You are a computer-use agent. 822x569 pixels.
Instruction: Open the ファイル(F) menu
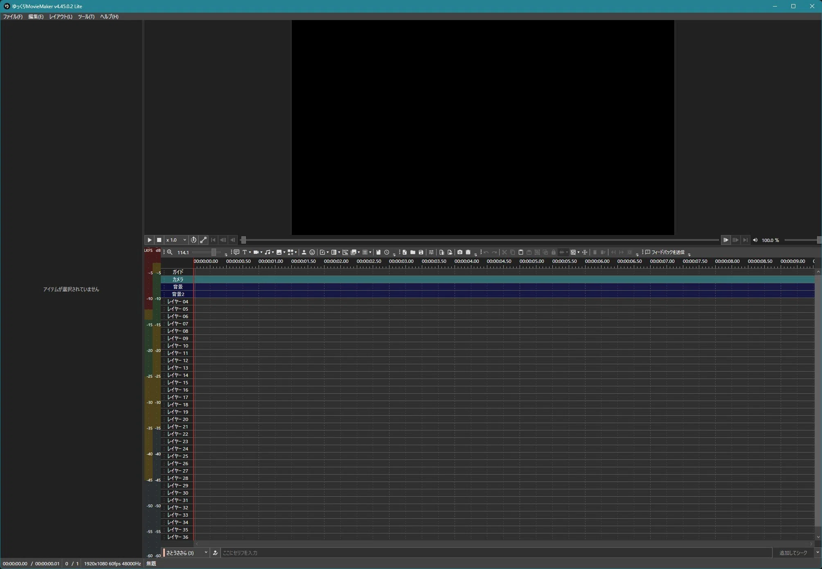(13, 17)
